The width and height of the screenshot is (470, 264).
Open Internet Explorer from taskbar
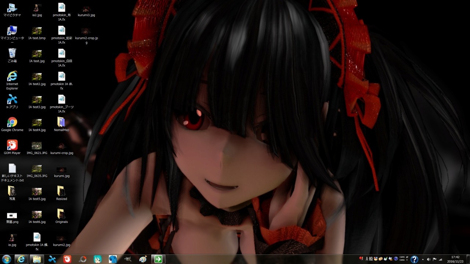coord(22,259)
